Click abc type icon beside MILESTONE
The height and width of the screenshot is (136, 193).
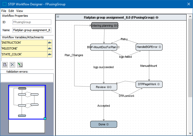[x=50, y=48]
